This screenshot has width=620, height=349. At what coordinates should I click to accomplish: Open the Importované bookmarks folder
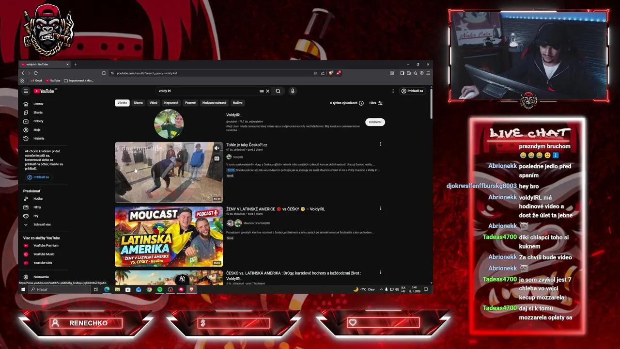click(x=79, y=80)
